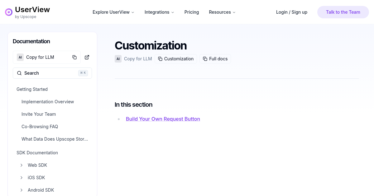Screen dimensions: 374x196
Task: Open the docs via the sidebar external link icon
Action: (87, 57)
